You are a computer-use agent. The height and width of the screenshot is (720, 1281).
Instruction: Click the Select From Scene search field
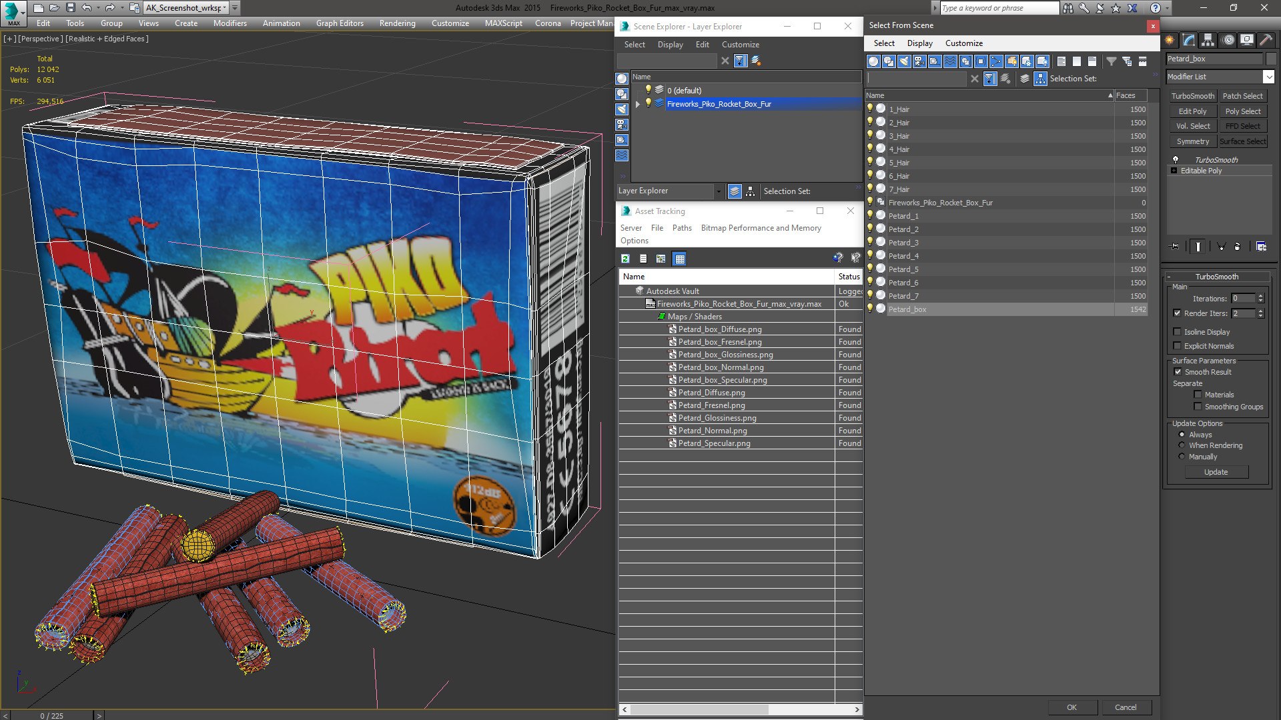916,79
